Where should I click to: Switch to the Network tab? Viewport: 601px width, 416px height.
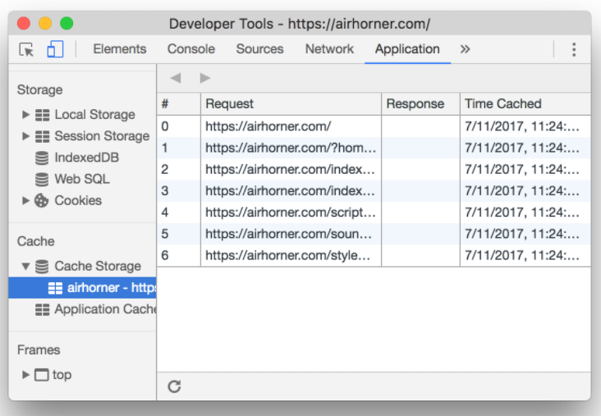[x=329, y=49]
